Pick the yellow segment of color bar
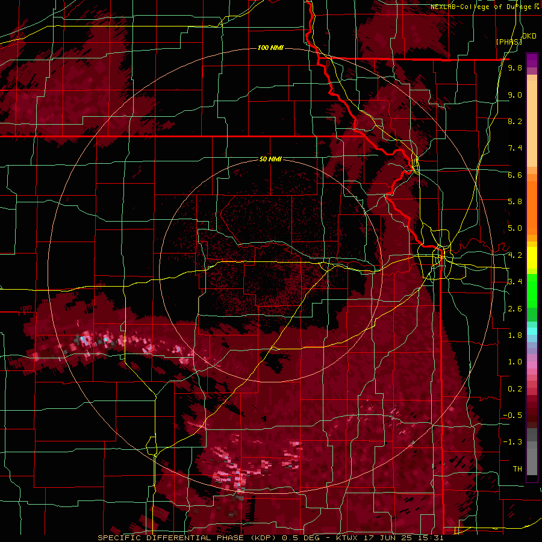The height and width of the screenshot is (542, 542). point(532,258)
